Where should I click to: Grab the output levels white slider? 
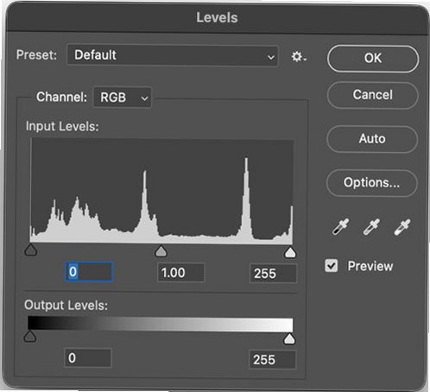[x=289, y=338]
